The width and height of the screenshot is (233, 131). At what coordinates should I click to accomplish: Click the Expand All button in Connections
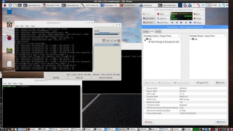click(202, 83)
